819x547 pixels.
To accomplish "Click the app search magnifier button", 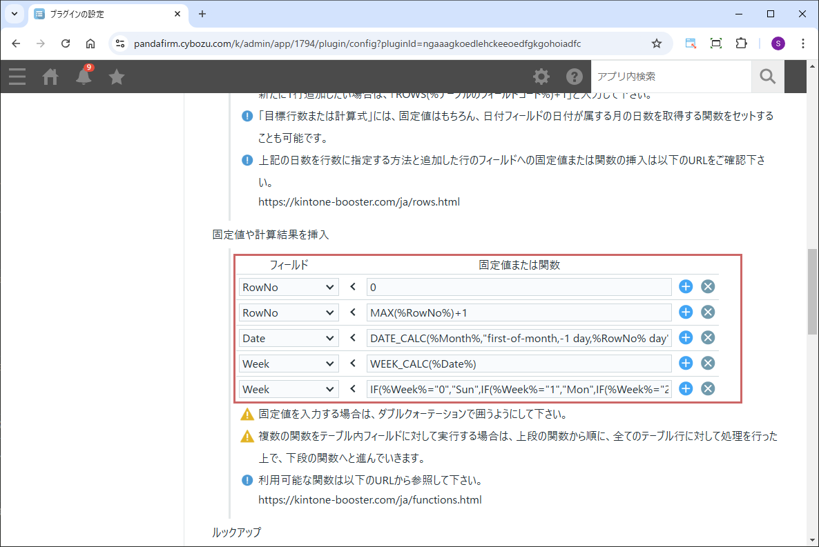I will click(767, 77).
